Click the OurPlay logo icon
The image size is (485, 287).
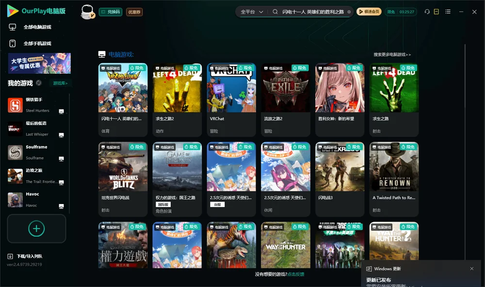point(13,11)
